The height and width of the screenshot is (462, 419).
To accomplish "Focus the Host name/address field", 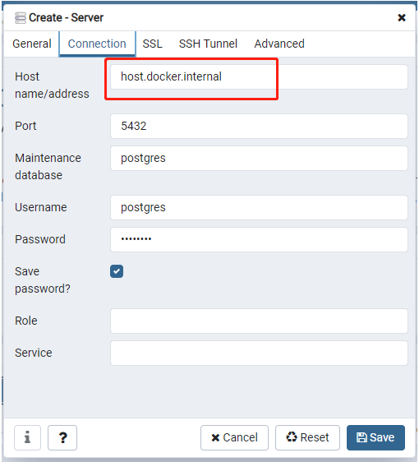I will 259,77.
